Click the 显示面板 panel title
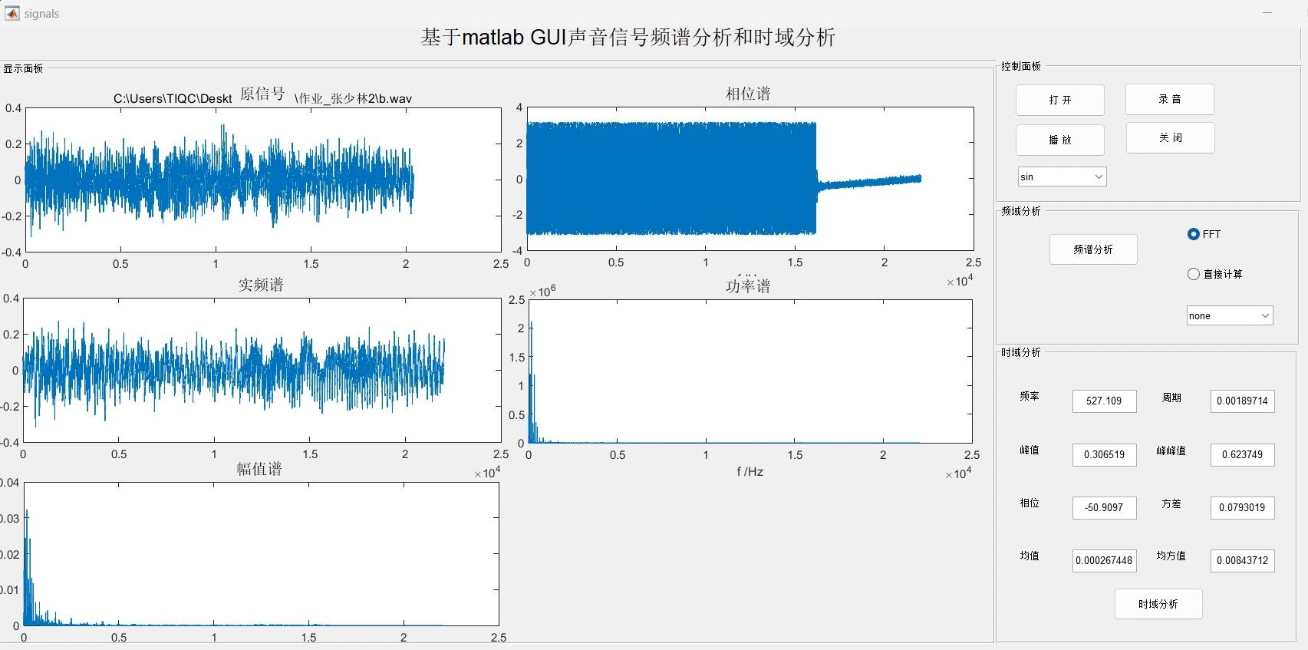Image resolution: width=1308 pixels, height=650 pixels. pos(23,68)
